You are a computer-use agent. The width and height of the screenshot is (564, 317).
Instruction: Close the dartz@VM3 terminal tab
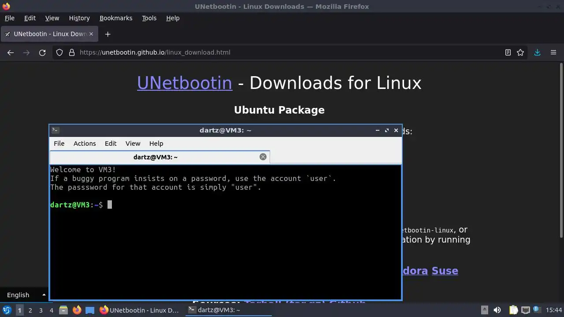(x=263, y=157)
